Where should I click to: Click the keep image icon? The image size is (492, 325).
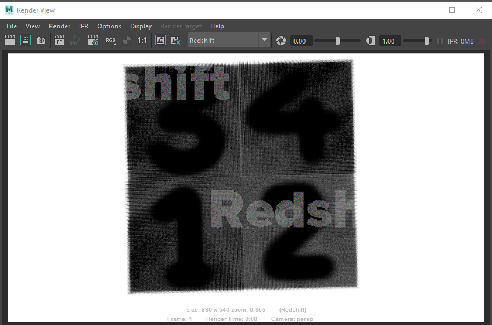tap(160, 41)
